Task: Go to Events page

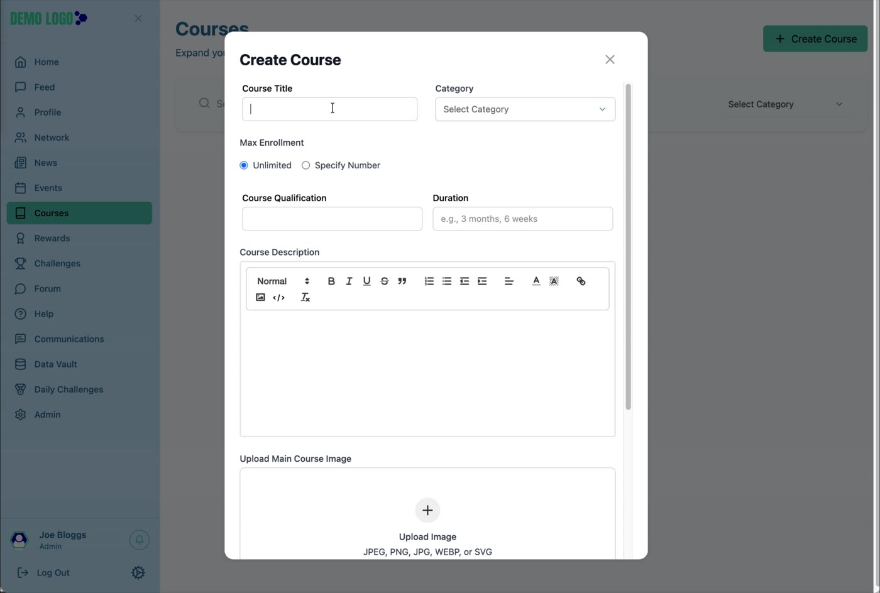Action: (x=79, y=188)
